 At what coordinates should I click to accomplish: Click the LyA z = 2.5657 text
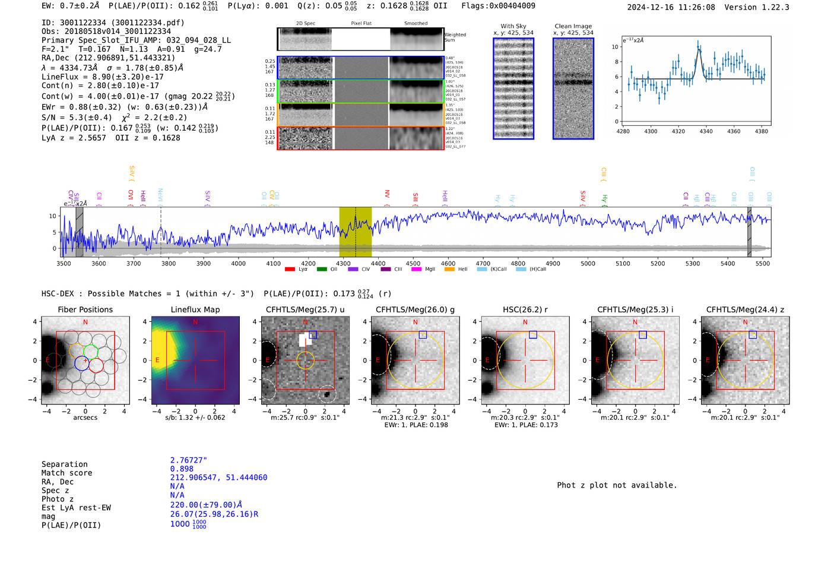[74, 138]
